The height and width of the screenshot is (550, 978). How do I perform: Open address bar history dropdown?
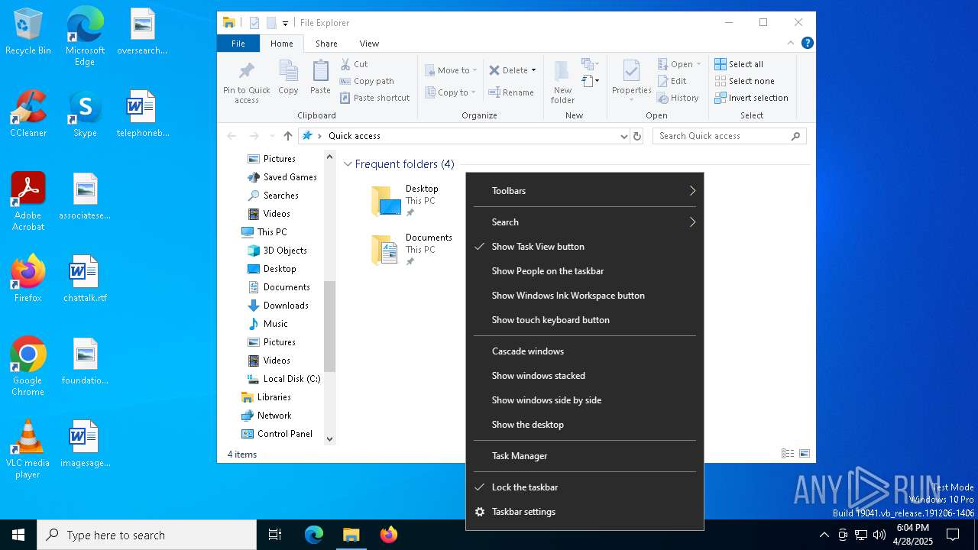tap(624, 136)
